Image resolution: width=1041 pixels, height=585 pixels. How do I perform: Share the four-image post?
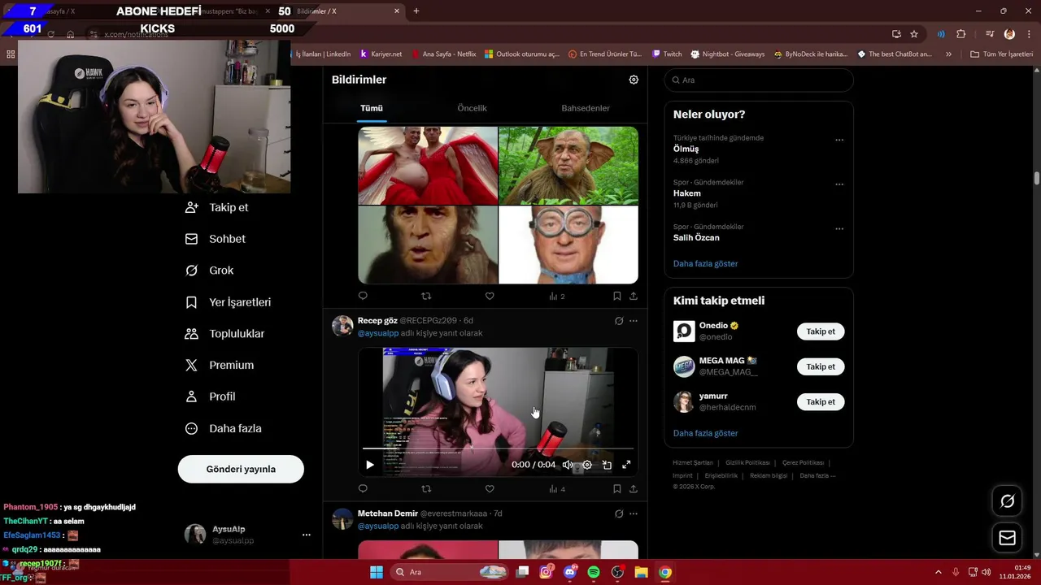pos(634,296)
